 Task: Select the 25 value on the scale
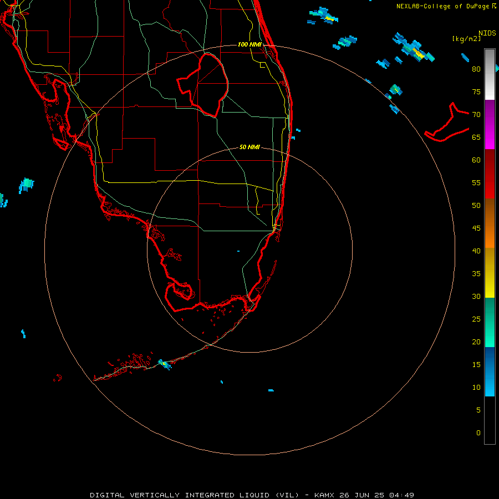click(x=476, y=319)
